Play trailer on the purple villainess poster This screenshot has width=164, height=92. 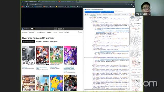65,49
